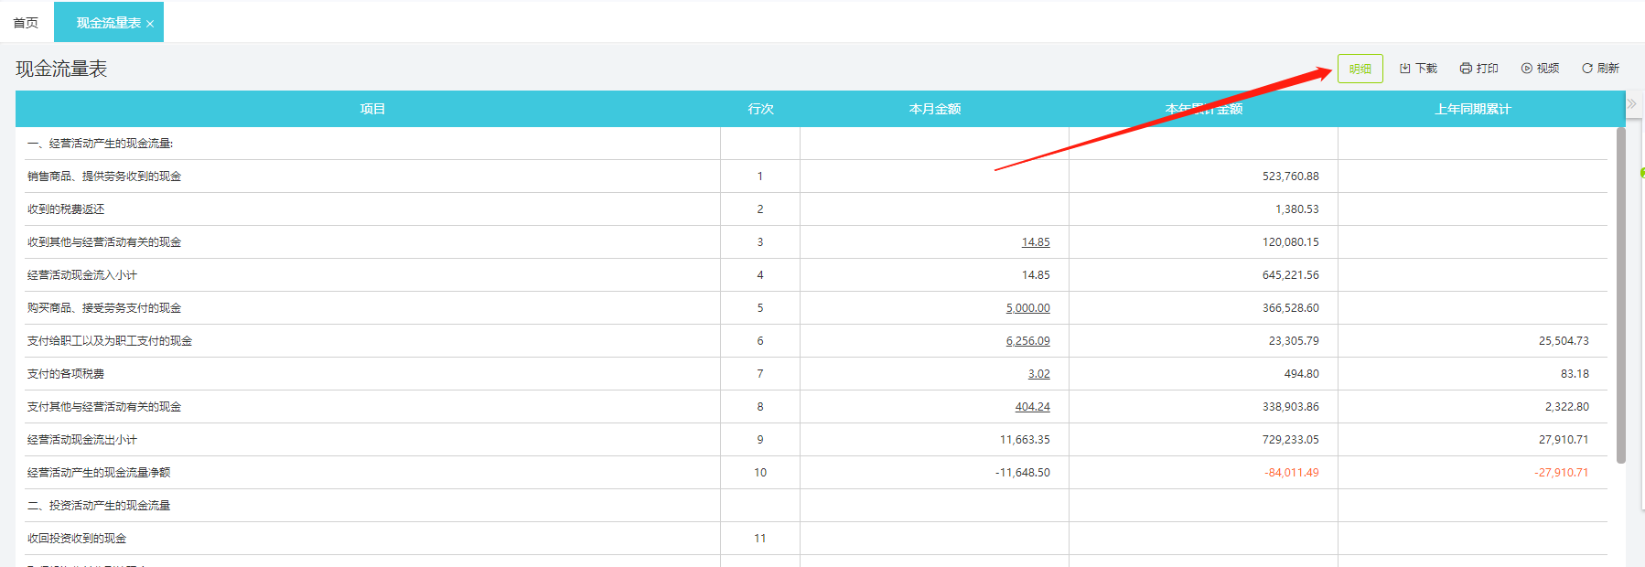Image resolution: width=1645 pixels, height=567 pixels.
Task: Click the 本月金额 column header
Action: click(935, 109)
